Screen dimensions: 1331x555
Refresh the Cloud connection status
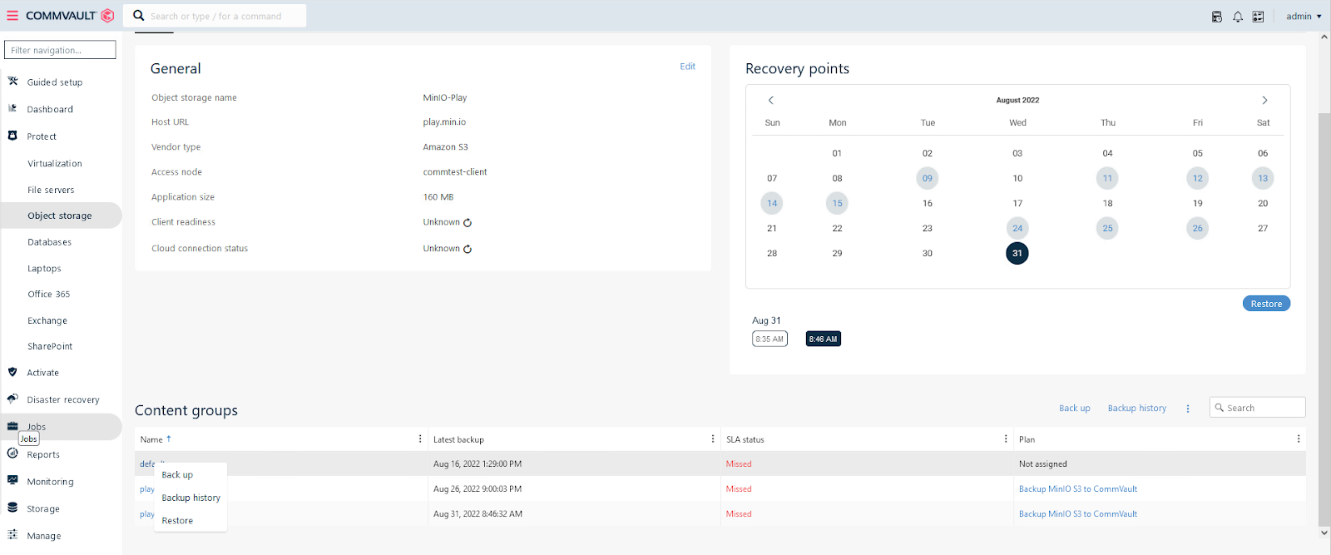pyautogui.click(x=468, y=249)
